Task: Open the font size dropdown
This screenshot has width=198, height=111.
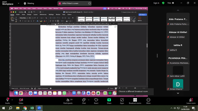Action: 31,18
